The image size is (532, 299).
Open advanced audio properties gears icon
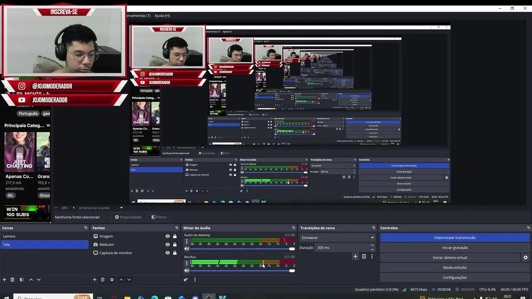point(186,279)
